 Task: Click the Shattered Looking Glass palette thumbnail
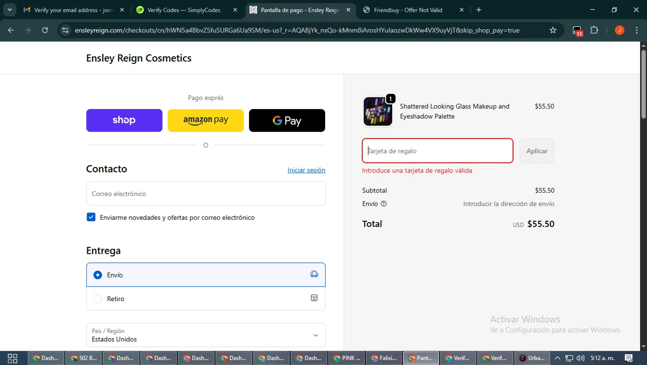[x=378, y=111]
